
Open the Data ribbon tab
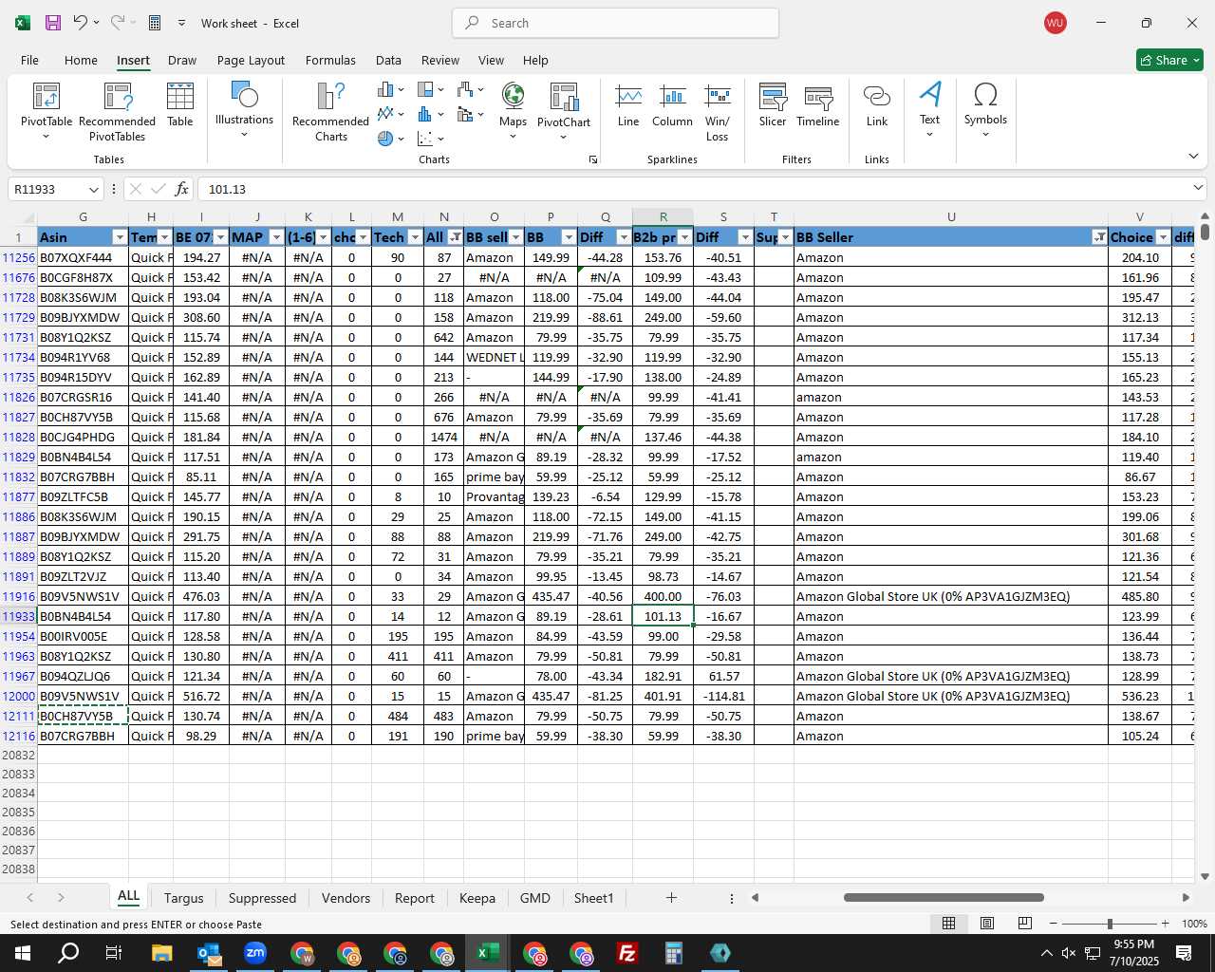tap(388, 60)
